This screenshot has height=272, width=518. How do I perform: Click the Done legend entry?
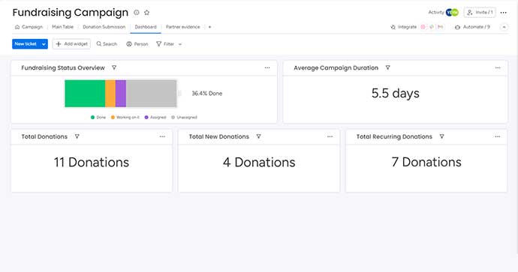pyautogui.click(x=98, y=118)
